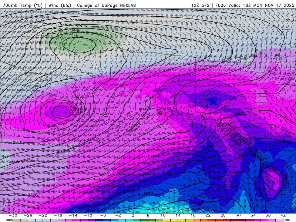
Task: Click the positive 14 color scale label
Action: point(178,215)
